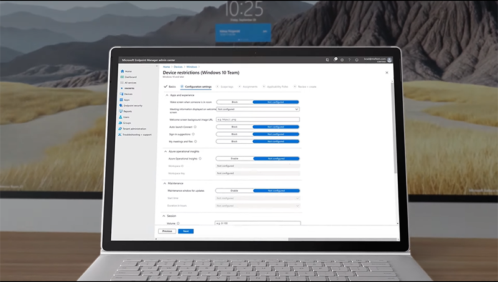Open Meeting information displayed on welcome screen dropdown
This screenshot has height=282, width=498.
[x=258, y=109]
